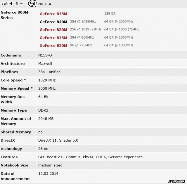The width and height of the screenshot is (187, 184).
Task: Select the 2048 MB value
Action: click(x=46, y=119)
